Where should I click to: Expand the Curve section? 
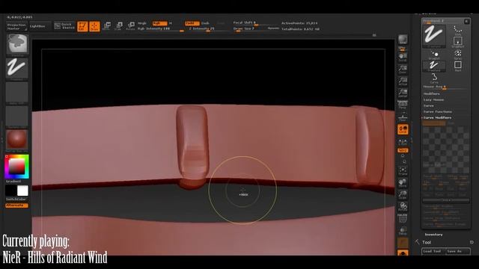[x=428, y=106]
